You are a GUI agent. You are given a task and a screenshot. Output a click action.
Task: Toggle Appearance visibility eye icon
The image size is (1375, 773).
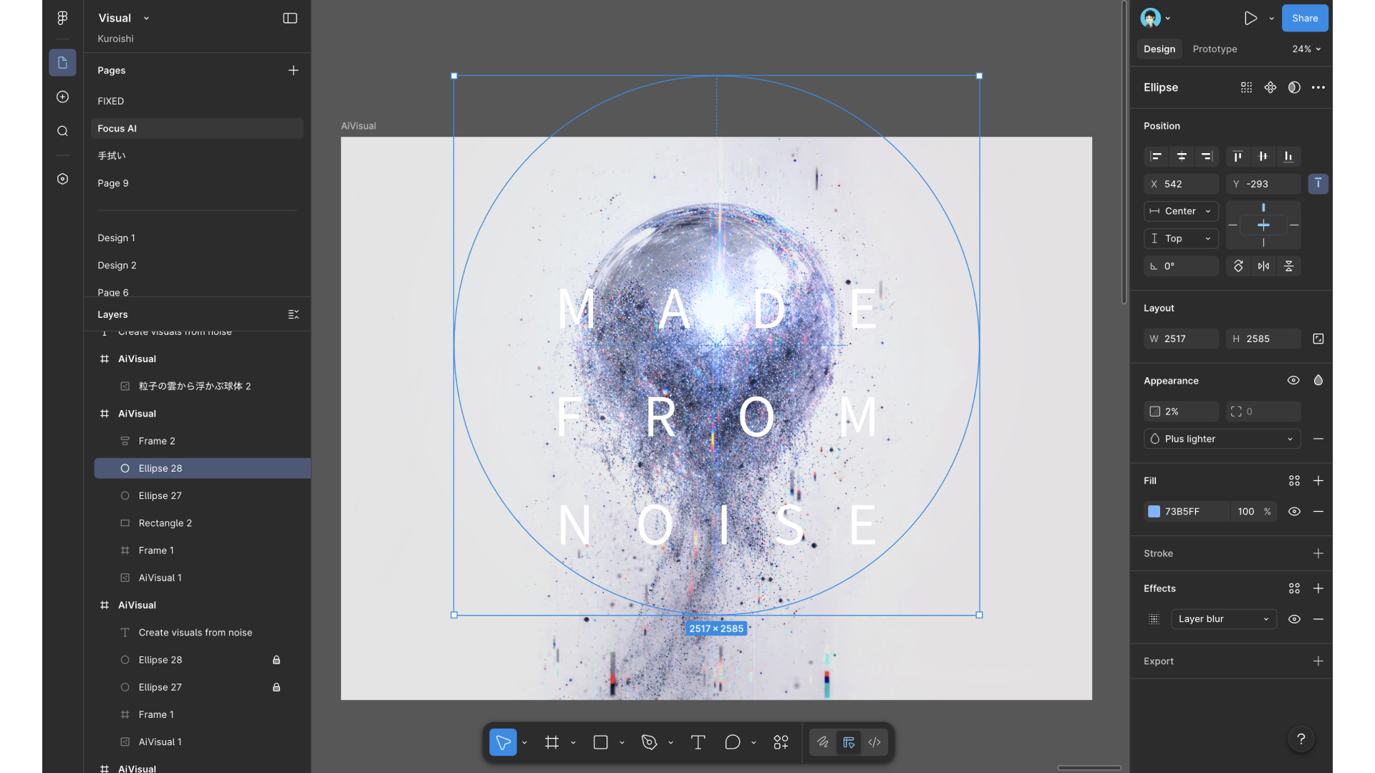[x=1293, y=381]
